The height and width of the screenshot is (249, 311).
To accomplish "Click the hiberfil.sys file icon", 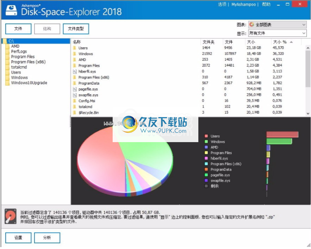I will (x=75, y=71).
